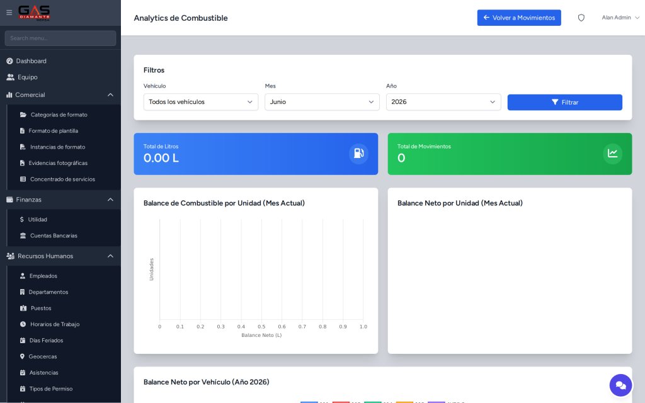The height and width of the screenshot is (403, 645).
Task: Click the Empleados person icon
Action: click(x=23, y=276)
